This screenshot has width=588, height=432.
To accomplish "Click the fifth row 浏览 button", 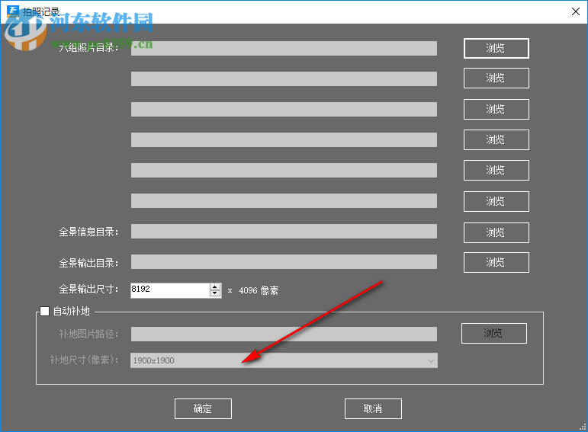I will tap(496, 170).
